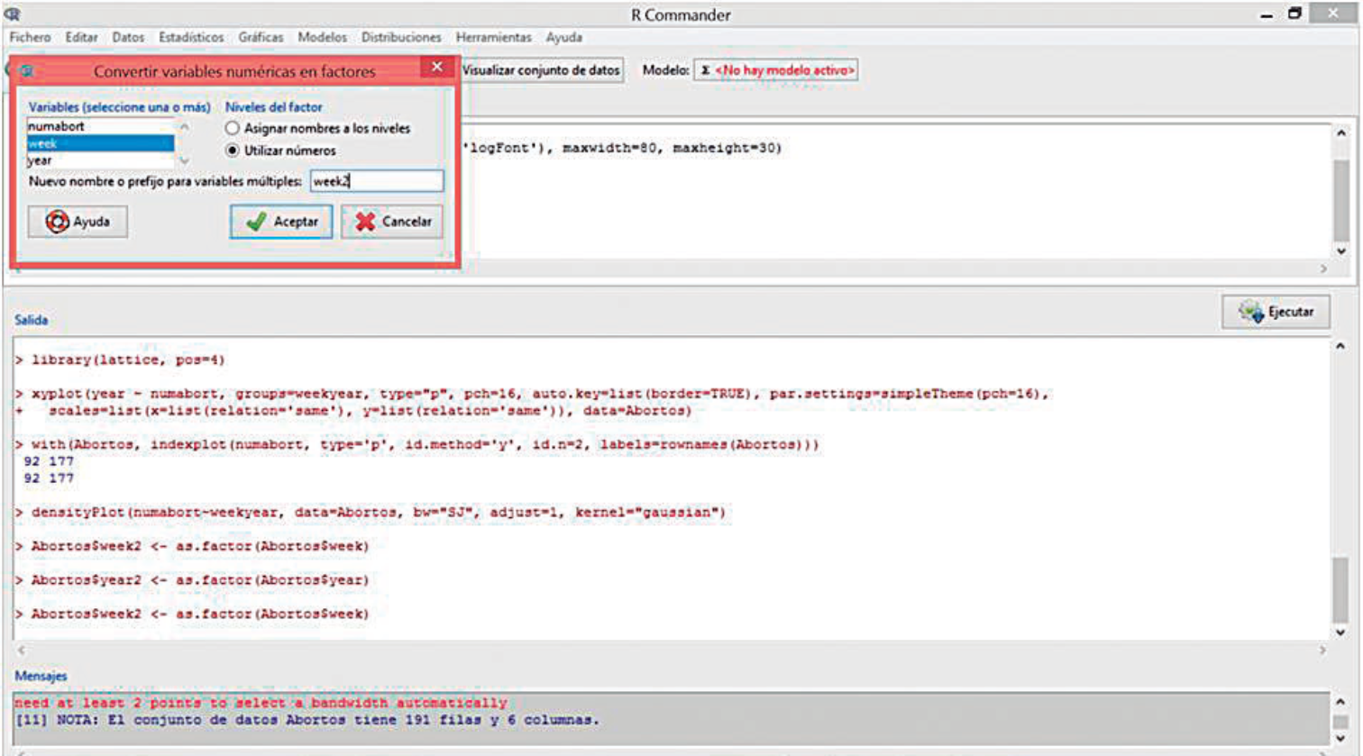Click the Ejecutar button
Image resolution: width=1363 pixels, height=756 pixels.
click(1276, 312)
